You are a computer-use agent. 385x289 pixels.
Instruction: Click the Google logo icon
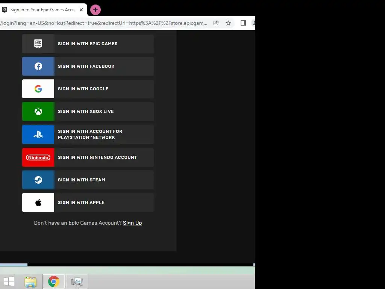[38, 89]
